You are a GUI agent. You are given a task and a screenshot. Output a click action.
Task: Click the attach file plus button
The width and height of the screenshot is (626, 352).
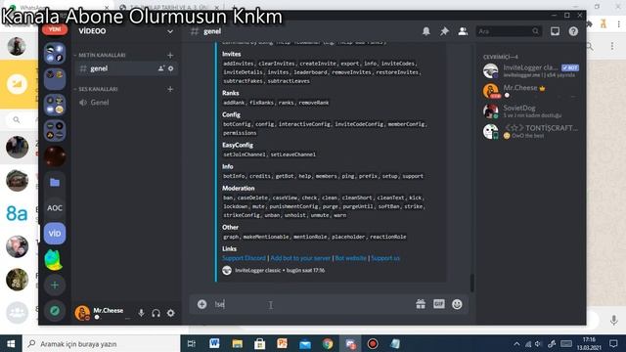click(x=202, y=304)
